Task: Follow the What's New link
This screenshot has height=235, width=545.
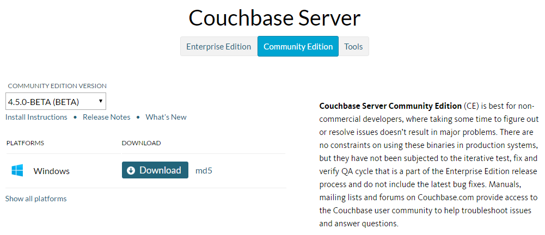Action: [x=166, y=117]
